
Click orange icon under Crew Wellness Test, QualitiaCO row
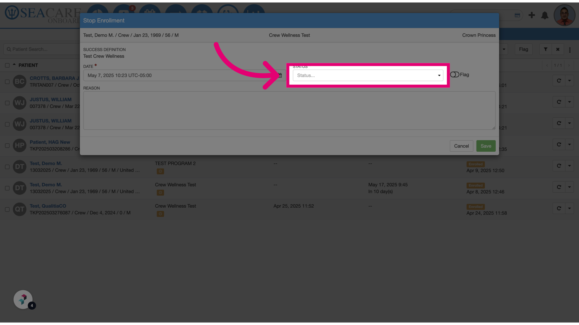point(160,214)
